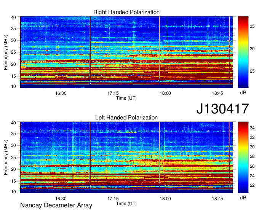
Task: Click the 20 MHz tick on Right Handed plot
Action: coord(14,64)
